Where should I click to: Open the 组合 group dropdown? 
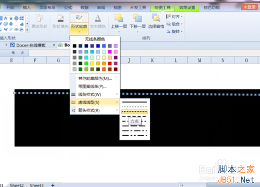click(175, 24)
